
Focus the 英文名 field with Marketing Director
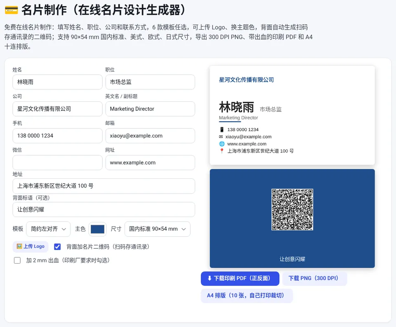(x=150, y=109)
